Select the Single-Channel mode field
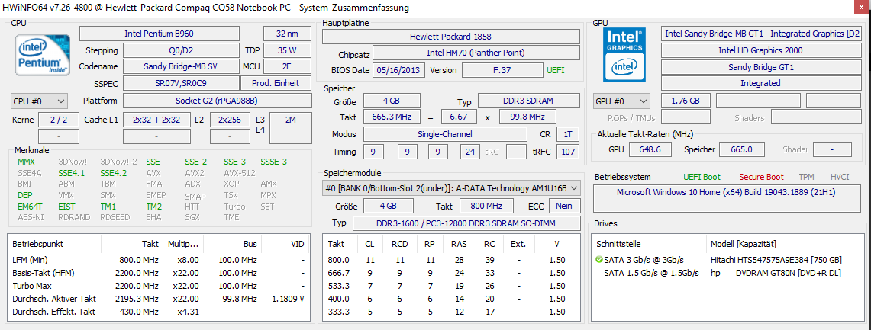 point(445,134)
